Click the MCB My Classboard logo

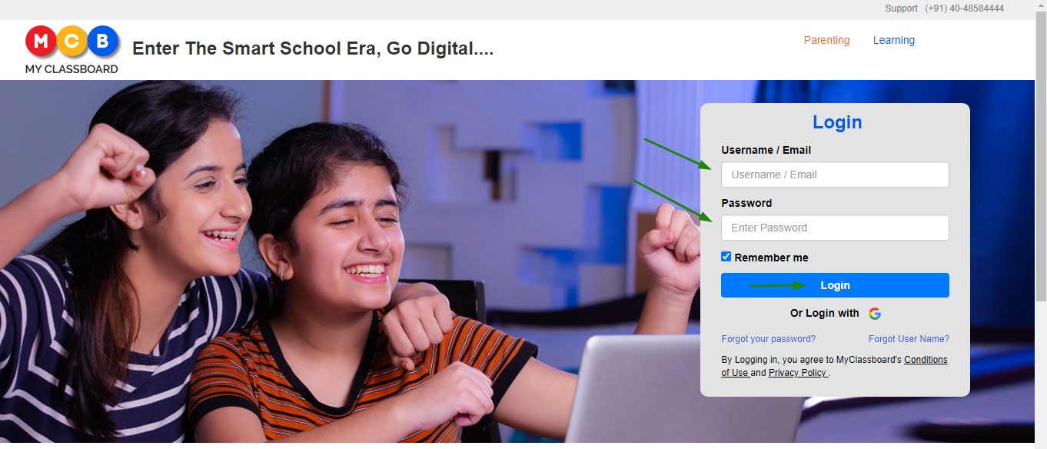coord(71,50)
